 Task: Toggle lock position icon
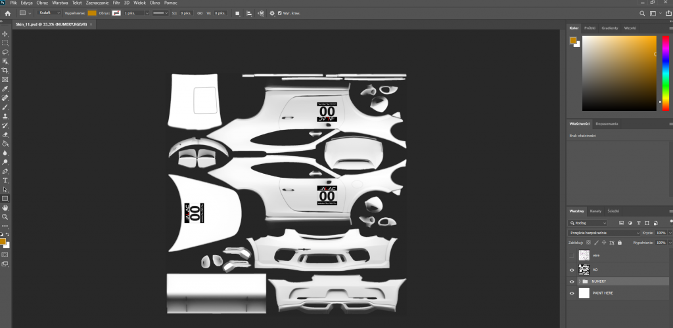604,242
